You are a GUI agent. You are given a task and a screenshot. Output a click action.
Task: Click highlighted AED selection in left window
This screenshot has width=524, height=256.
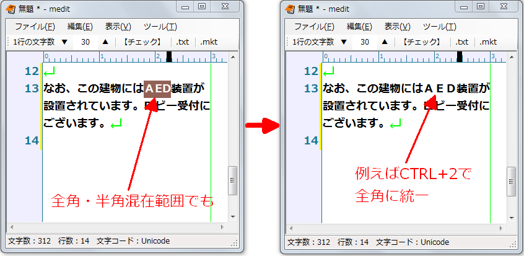(157, 89)
